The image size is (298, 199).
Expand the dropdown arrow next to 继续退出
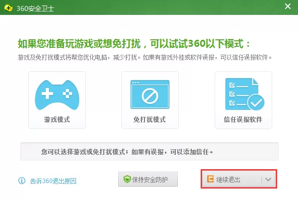click(268, 179)
